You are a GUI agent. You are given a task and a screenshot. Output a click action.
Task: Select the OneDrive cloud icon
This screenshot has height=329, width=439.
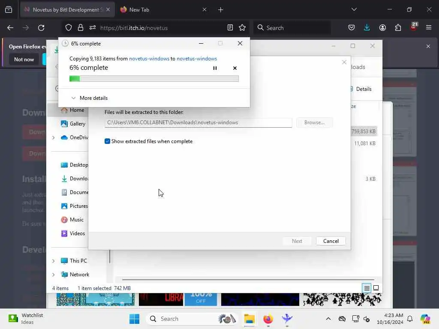[x=64, y=138]
